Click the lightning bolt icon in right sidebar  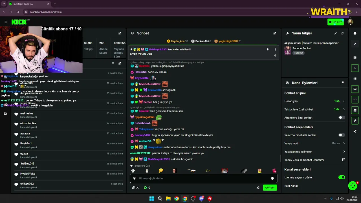[x=355, y=68]
